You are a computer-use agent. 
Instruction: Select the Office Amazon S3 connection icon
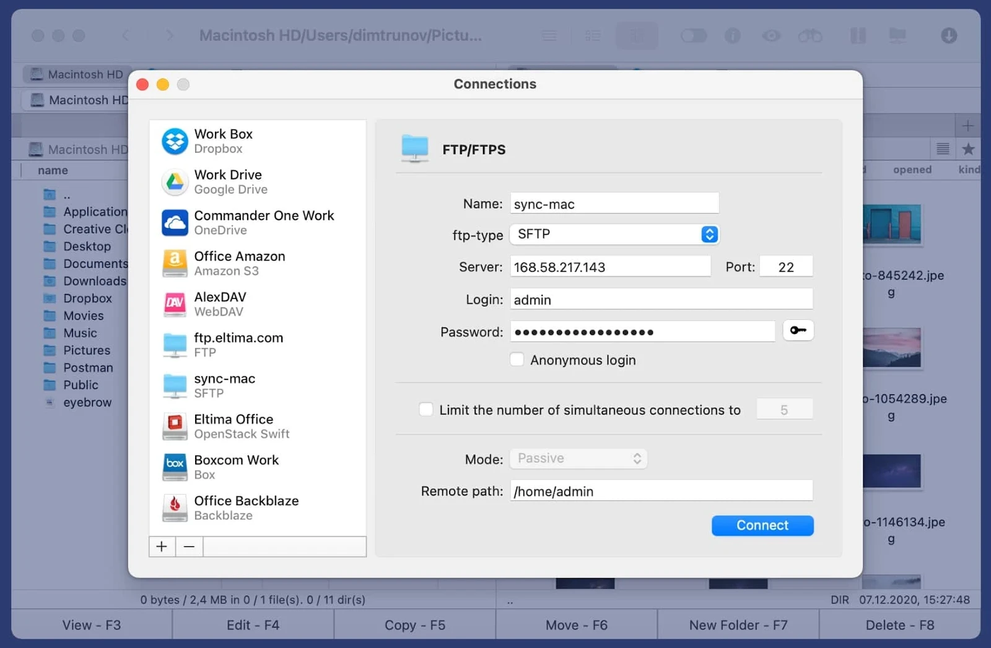(175, 264)
